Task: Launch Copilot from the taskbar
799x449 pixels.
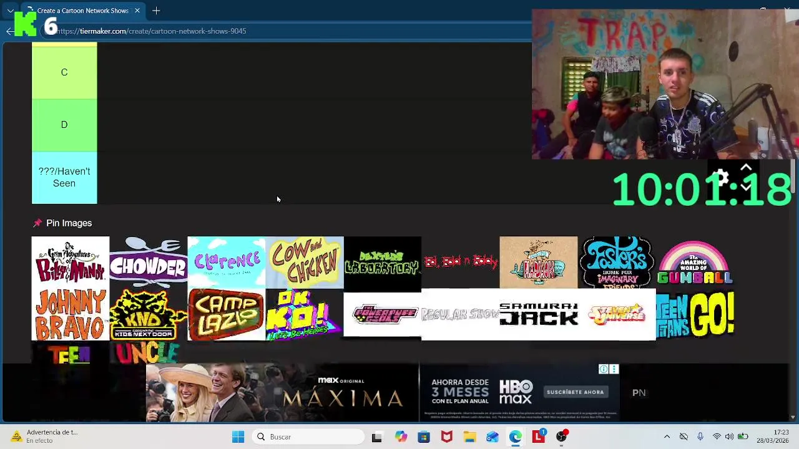Action: click(401, 437)
